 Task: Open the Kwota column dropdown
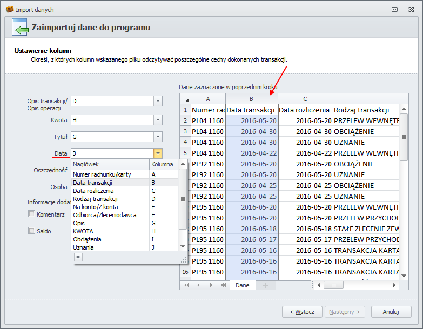pos(157,120)
